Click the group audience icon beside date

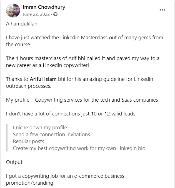(55, 14)
